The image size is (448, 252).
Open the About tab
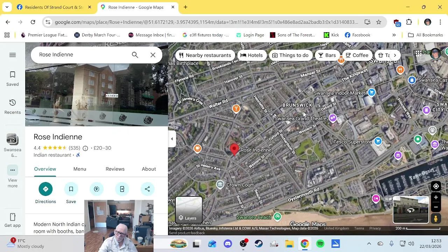[149, 169]
